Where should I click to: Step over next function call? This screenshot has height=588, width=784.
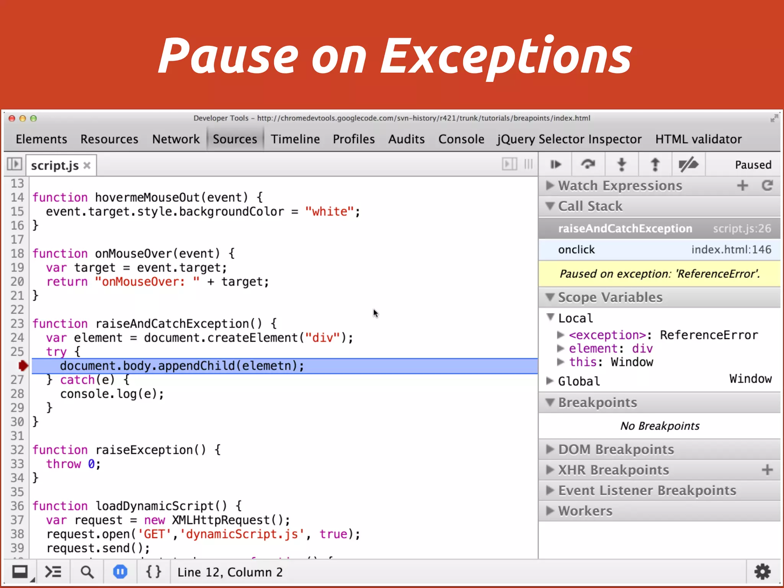pyautogui.click(x=588, y=165)
